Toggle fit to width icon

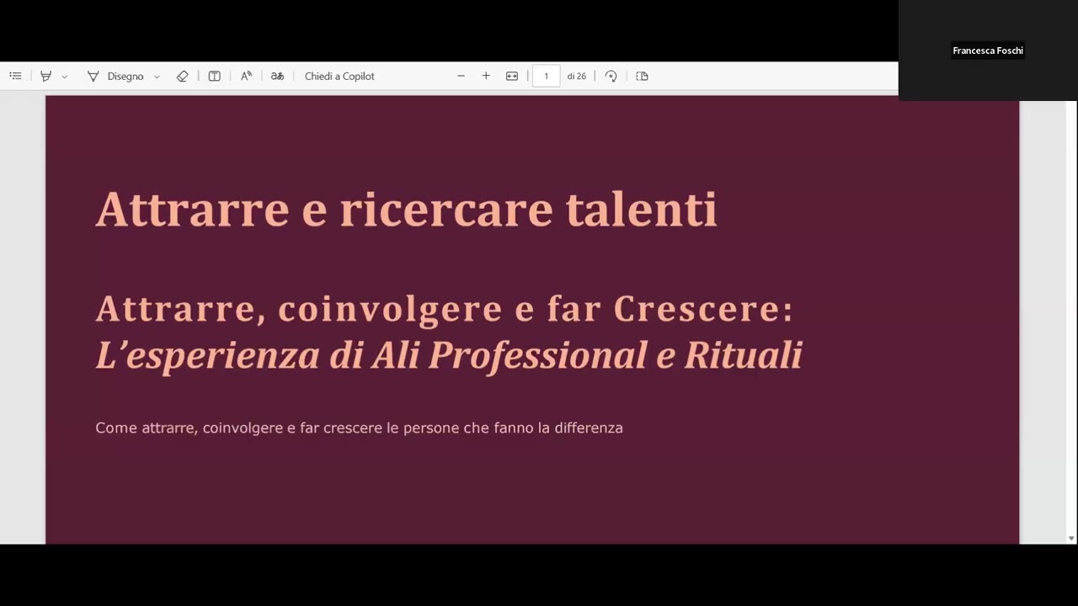(511, 76)
